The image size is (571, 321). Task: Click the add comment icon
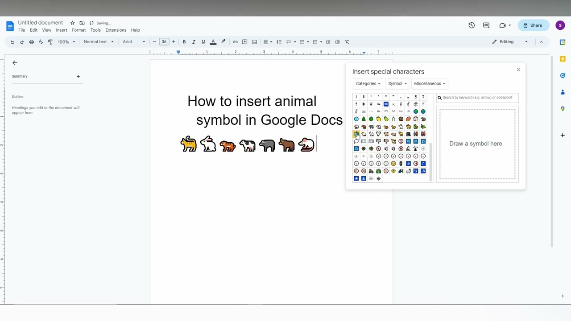[x=244, y=42]
